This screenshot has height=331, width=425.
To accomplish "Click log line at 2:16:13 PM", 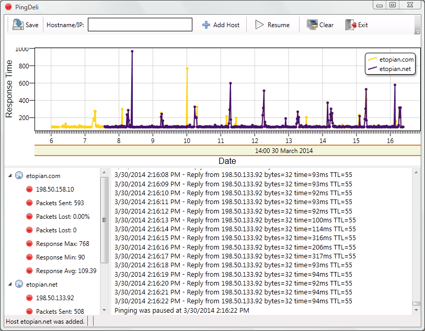I will [235, 220].
